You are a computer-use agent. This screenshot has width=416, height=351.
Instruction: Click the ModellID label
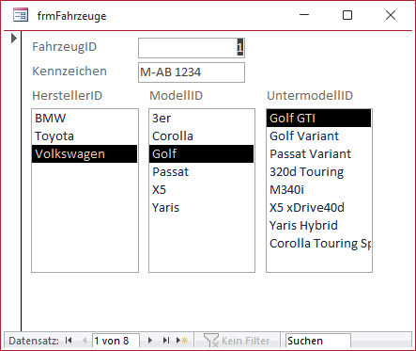click(177, 96)
